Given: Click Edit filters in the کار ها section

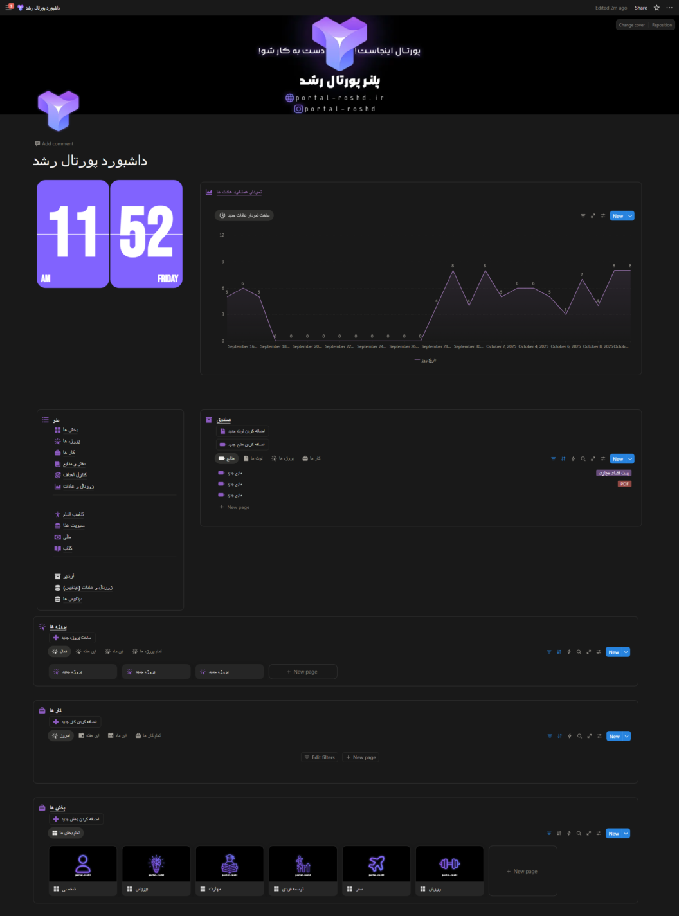Looking at the screenshot, I should pyautogui.click(x=320, y=757).
